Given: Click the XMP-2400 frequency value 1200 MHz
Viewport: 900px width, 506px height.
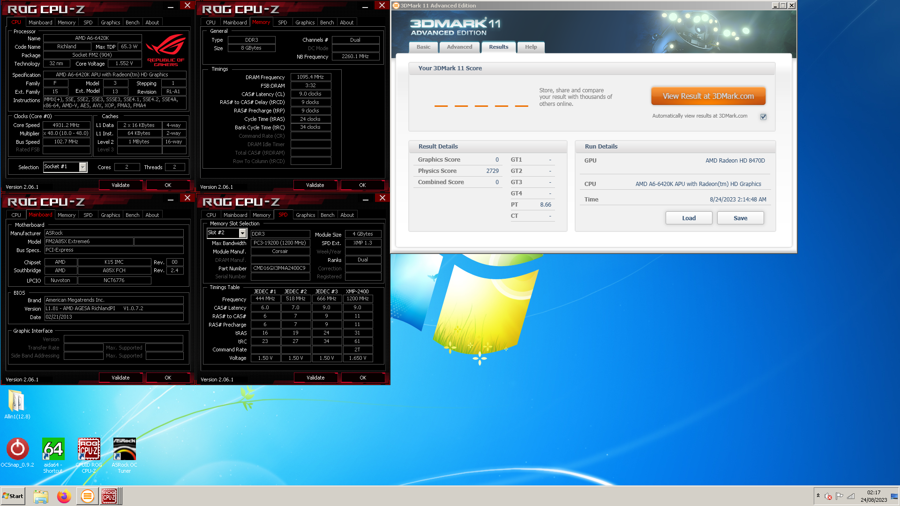Looking at the screenshot, I should click(x=358, y=299).
